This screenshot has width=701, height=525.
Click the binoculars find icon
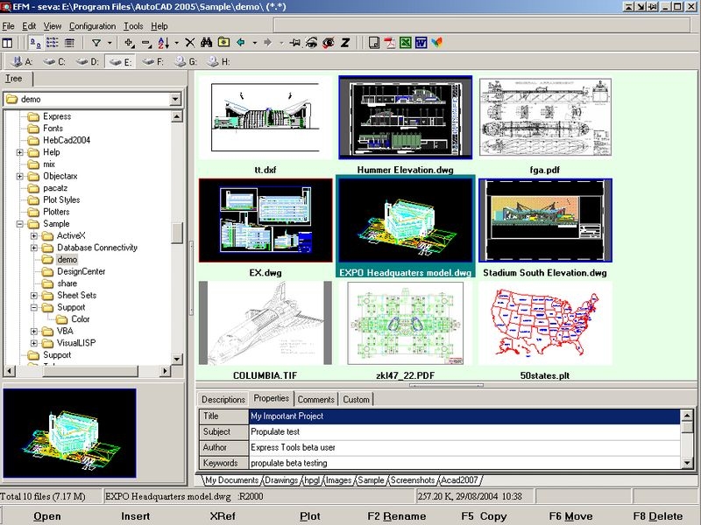coord(206,43)
